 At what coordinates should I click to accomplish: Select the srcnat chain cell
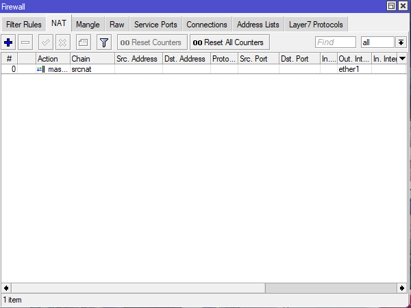pos(92,69)
